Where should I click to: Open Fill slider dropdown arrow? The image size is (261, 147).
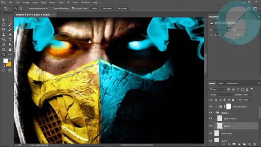(x=251, y=100)
